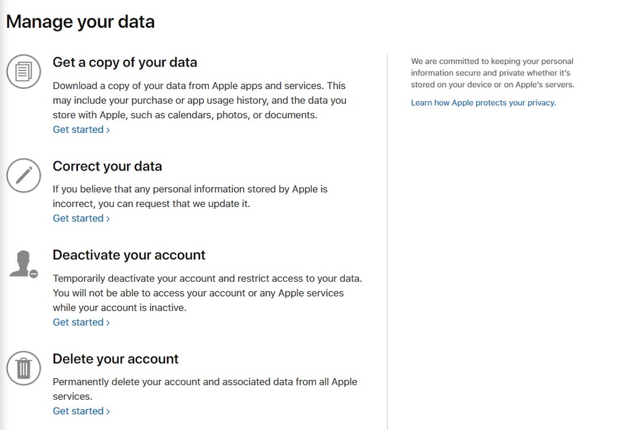Click the personal information is incorrect paragraph
The image size is (618, 430).
point(190,196)
